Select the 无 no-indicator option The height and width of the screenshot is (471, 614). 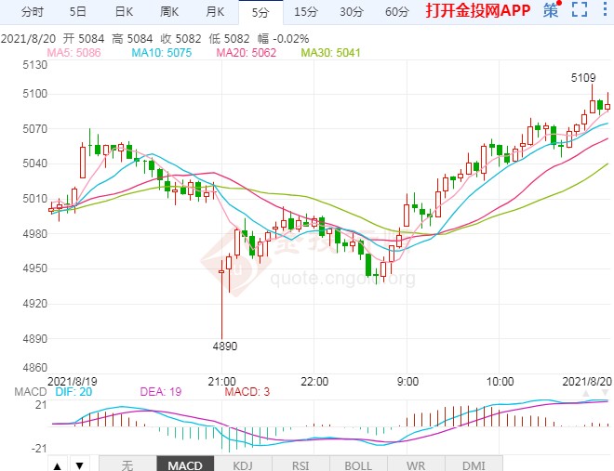127,464
